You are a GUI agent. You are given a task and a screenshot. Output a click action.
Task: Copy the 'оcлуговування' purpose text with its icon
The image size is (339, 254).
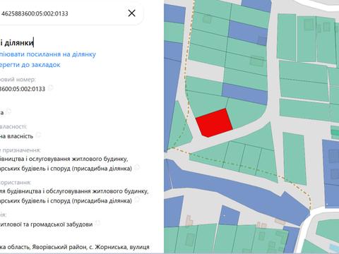[x=136, y=167]
